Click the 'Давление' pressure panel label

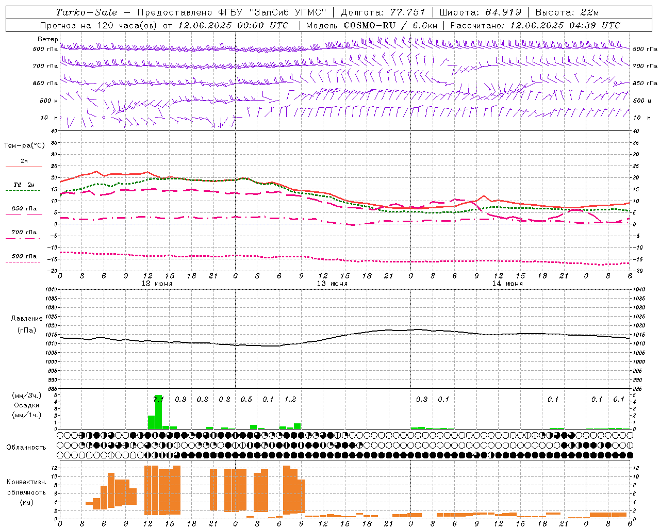point(27,319)
